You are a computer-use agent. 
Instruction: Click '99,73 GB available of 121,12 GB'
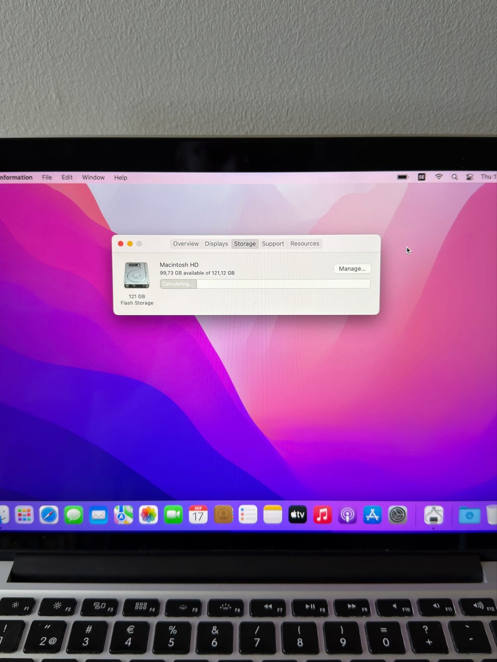click(x=197, y=273)
